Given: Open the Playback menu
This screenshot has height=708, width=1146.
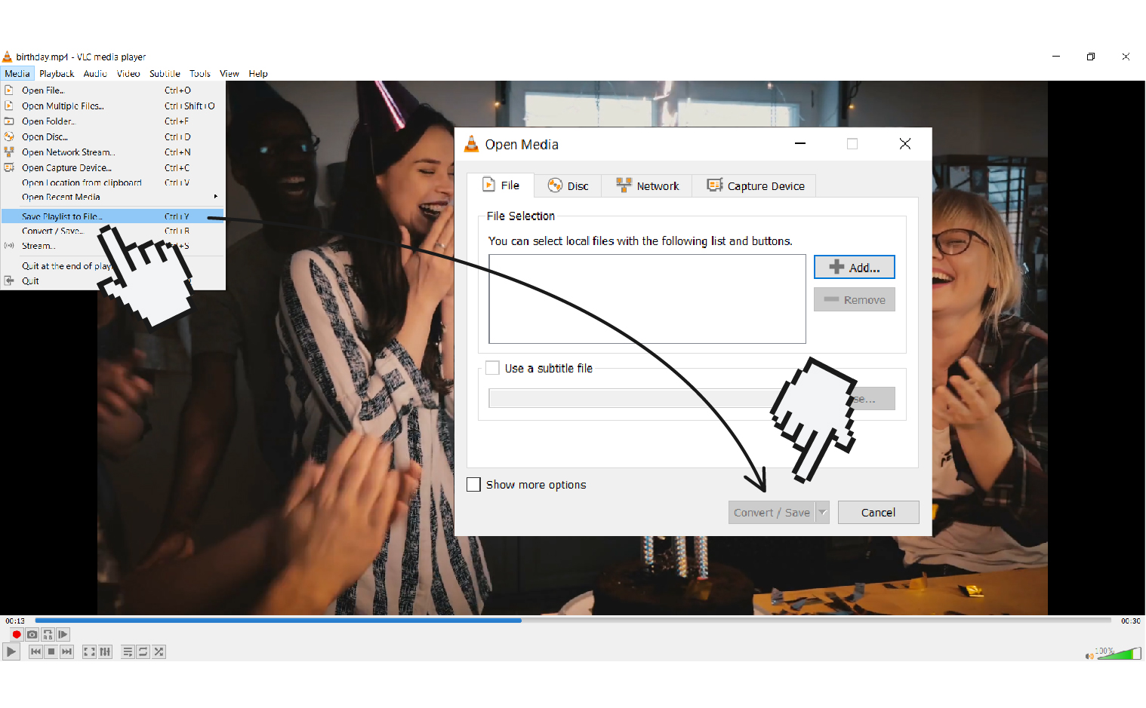Looking at the screenshot, I should pyautogui.click(x=57, y=74).
